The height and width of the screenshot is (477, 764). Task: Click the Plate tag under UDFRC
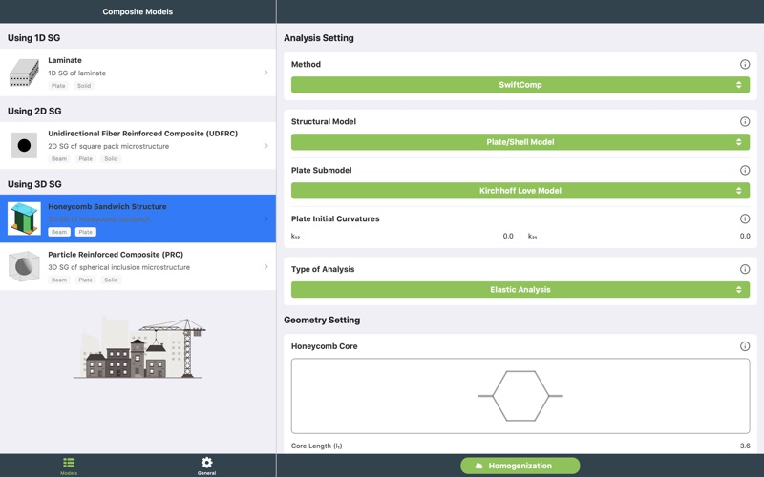85,158
